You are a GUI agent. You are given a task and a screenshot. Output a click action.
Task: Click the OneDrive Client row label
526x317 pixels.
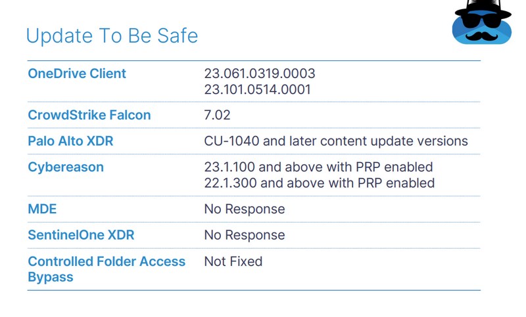77,74
